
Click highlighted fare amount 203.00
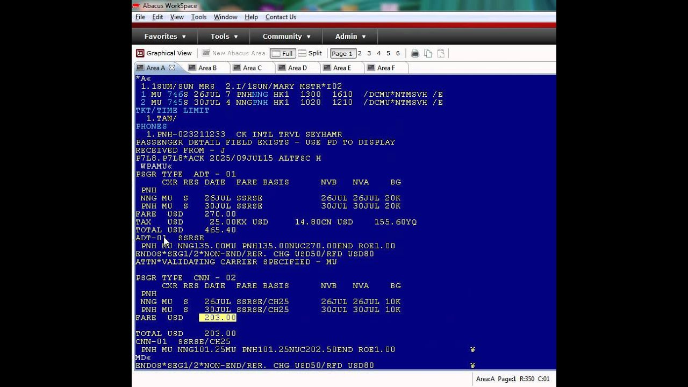tap(218, 318)
